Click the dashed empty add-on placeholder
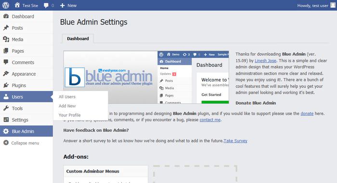337x183 pixels. pyautogui.click(x=195, y=174)
